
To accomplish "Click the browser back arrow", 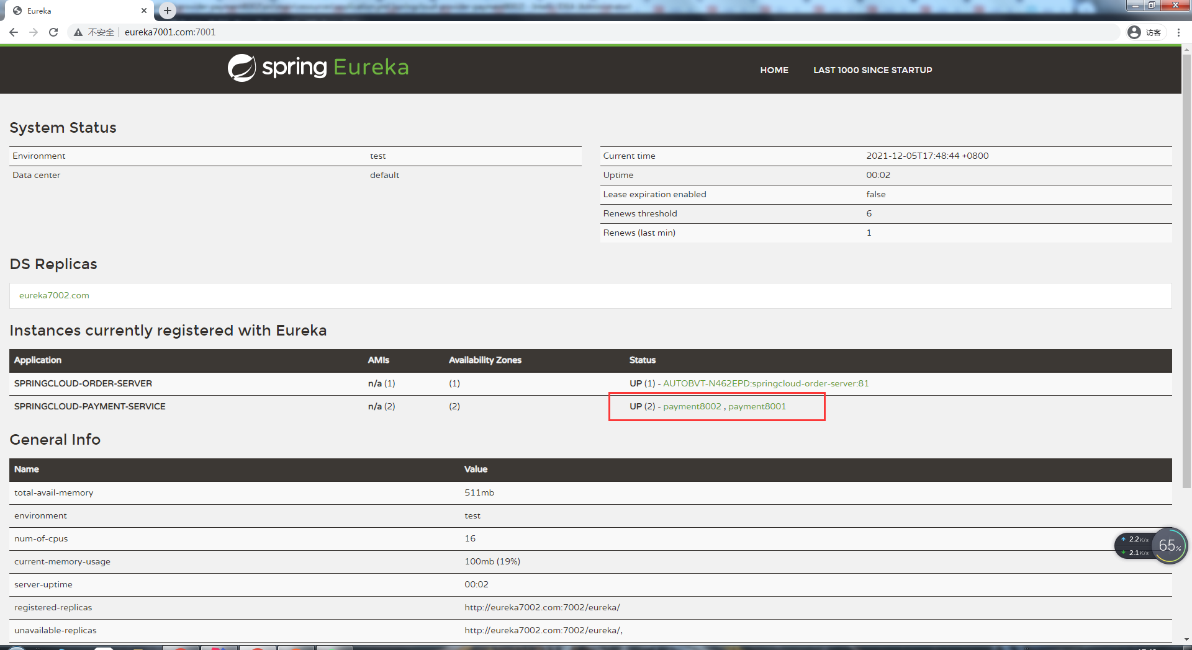I will coord(14,32).
